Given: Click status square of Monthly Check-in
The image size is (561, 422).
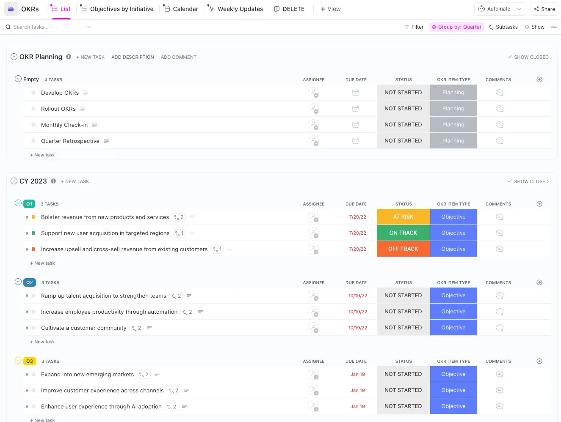Looking at the screenshot, I should [33, 125].
